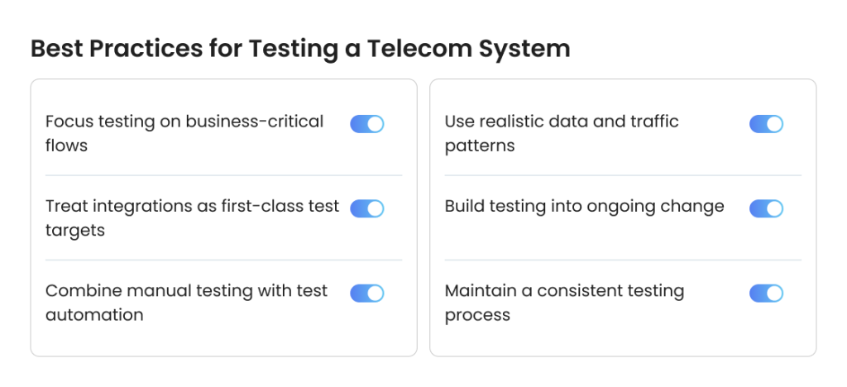
Task: Click empty space below "Combine manual testing" row
Action: pos(223,341)
